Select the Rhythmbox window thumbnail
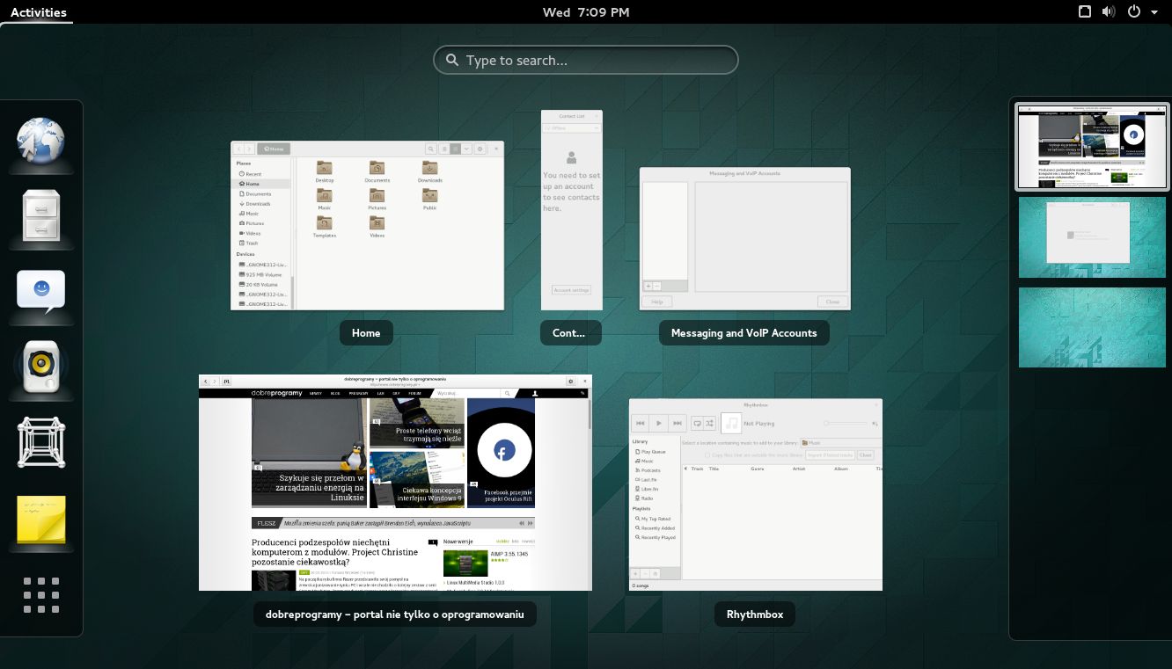 tap(755, 495)
